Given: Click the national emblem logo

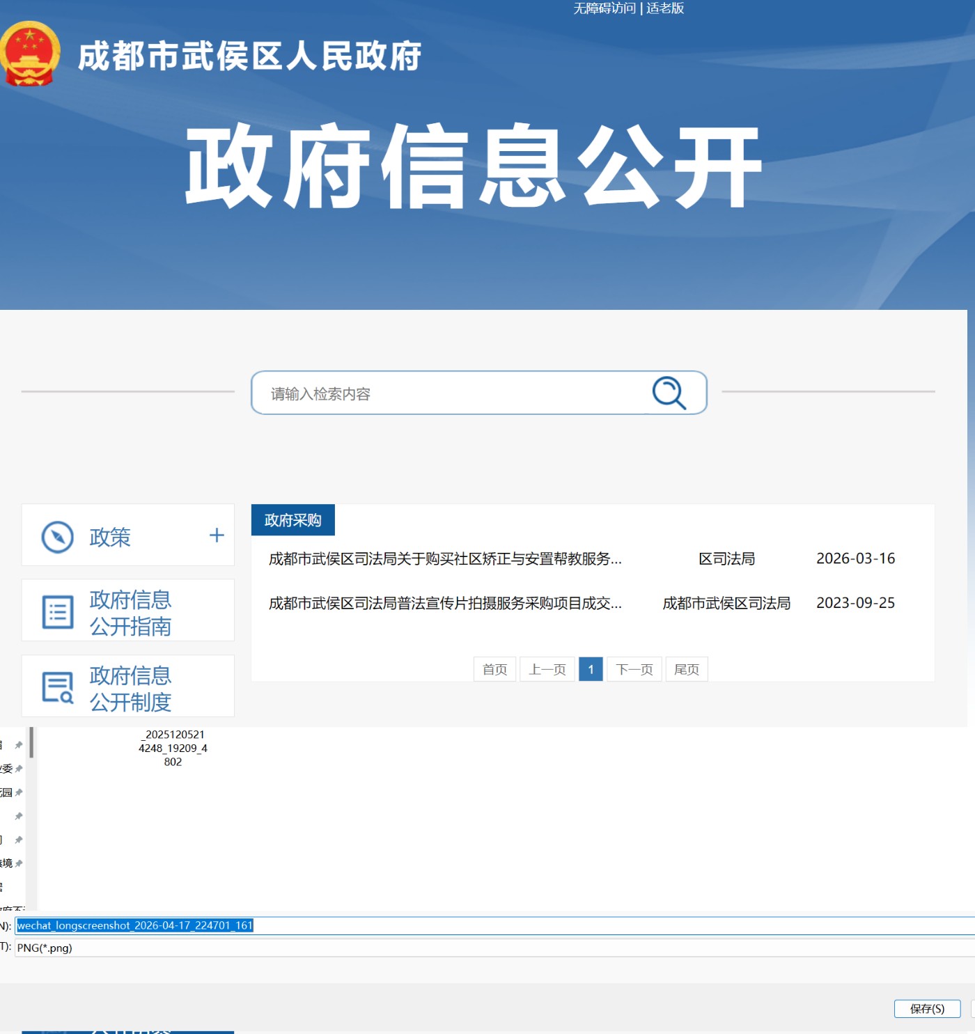Looking at the screenshot, I should (30, 55).
